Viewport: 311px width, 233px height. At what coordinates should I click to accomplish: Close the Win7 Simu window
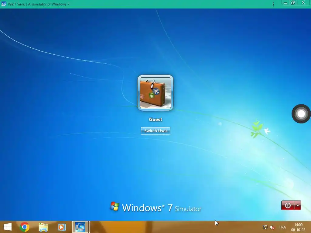click(303, 3)
